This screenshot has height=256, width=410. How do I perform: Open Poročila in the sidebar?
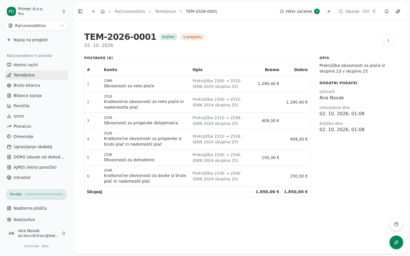pyautogui.click(x=36, y=106)
